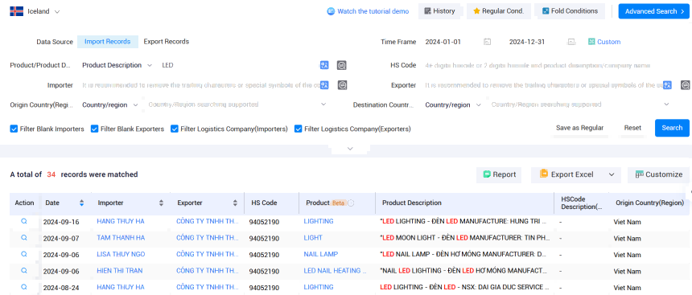View details icon for 2024-09-16 row

tap(24, 221)
